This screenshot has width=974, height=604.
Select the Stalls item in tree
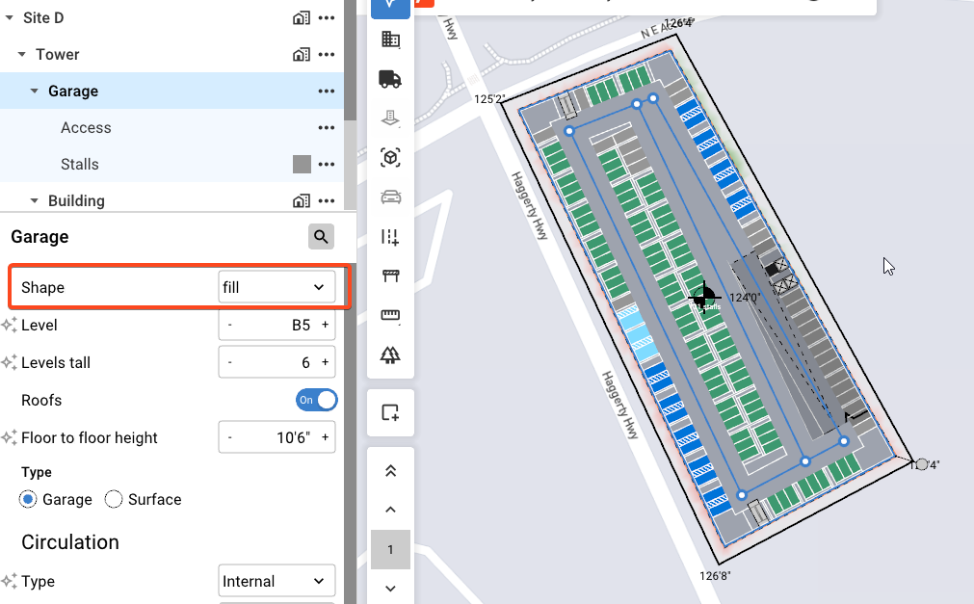[x=80, y=165]
